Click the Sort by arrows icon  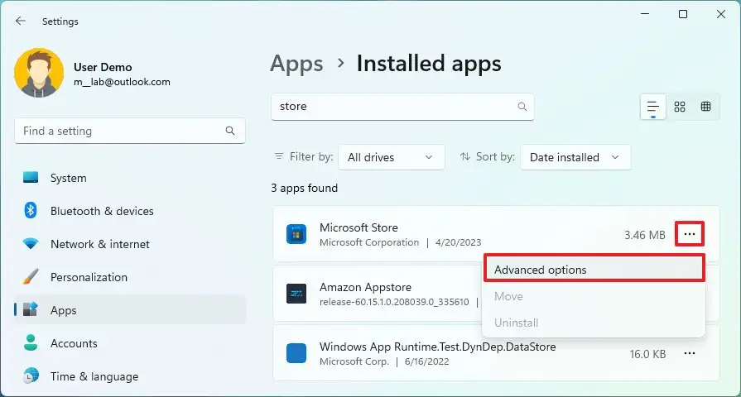[465, 156]
